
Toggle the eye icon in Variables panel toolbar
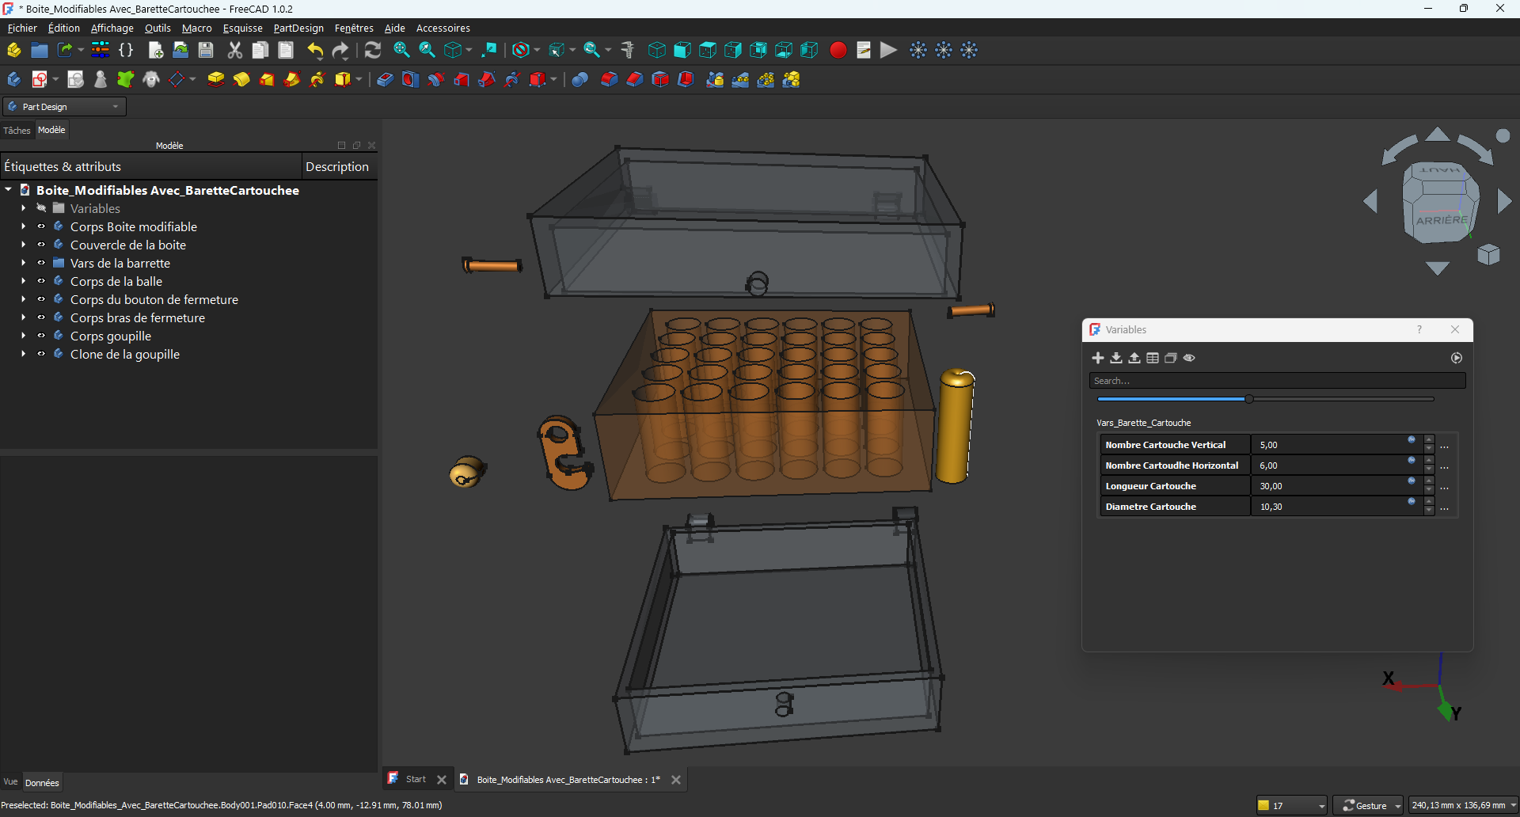1189,358
